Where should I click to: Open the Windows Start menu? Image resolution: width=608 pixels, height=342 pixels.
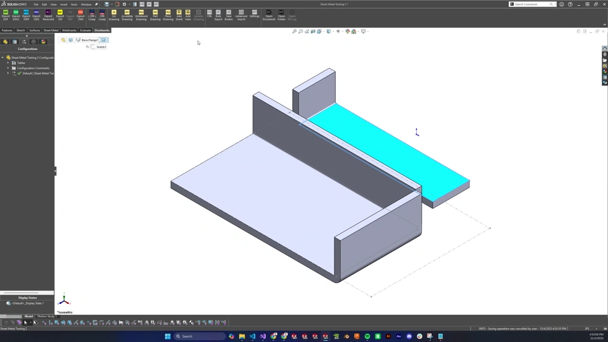(167, 336)
